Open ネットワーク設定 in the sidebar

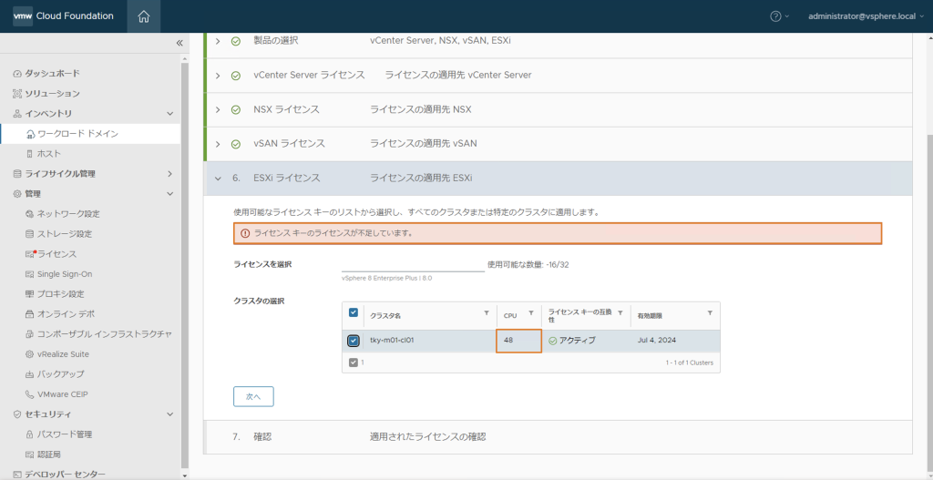pyautogui.click(x=68, y=214)
